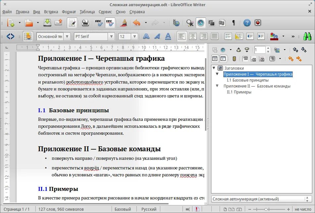Select the Clone Formatting paintbrush icon
Viewport: 315px width, 213px height.
[124, 23]
